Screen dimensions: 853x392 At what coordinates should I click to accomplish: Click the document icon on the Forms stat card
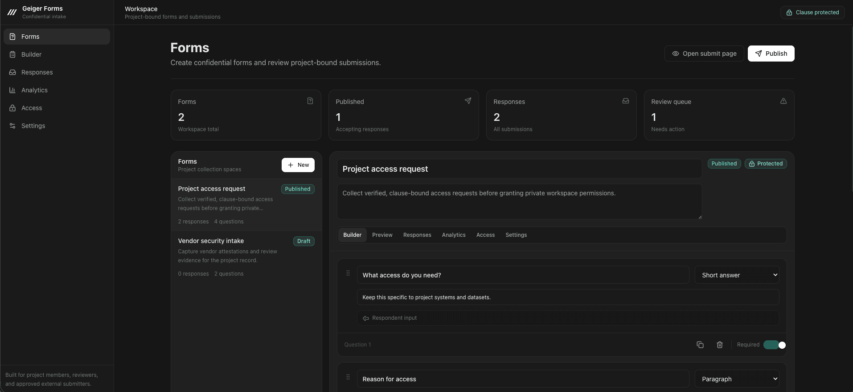310,101
